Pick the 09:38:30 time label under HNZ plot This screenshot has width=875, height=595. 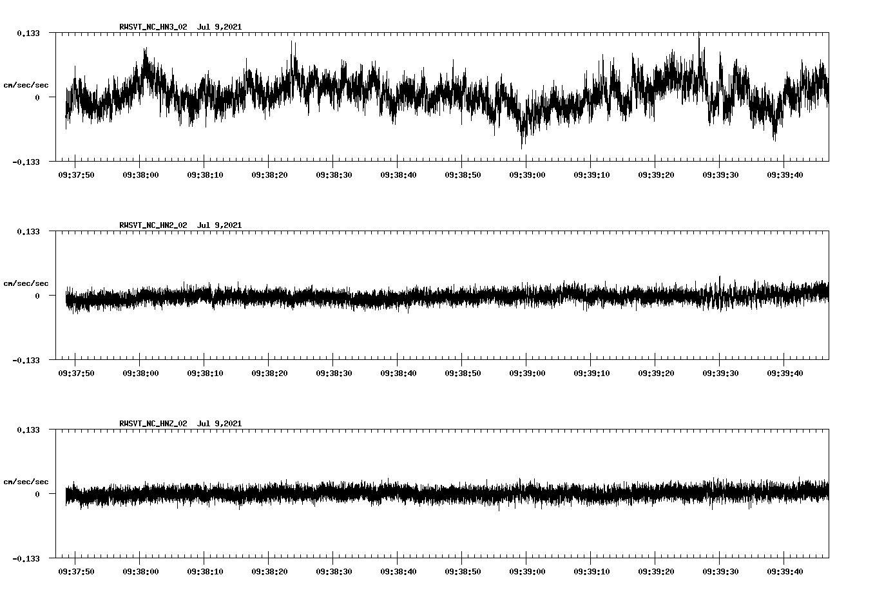pyautogui.click(x=334, y=572)
